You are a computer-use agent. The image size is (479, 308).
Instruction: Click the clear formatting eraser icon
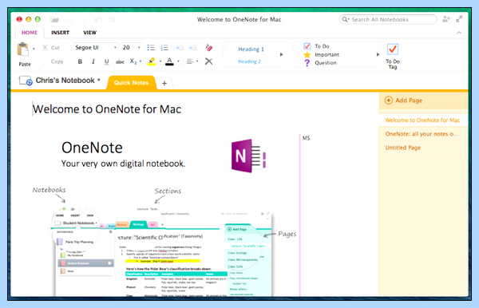click(208, 48)
